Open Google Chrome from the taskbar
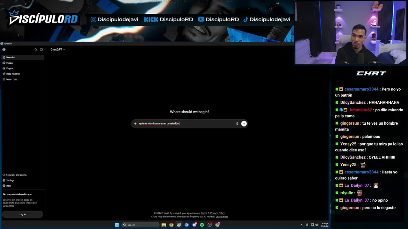408x229 pixels. (171, 225)
